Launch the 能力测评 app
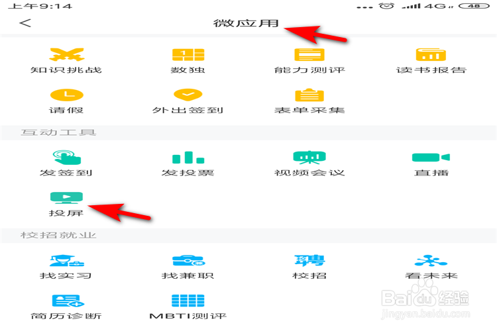The width and height of the screenshot is (497, 331). pyautogui.click(x=309, y=61)
